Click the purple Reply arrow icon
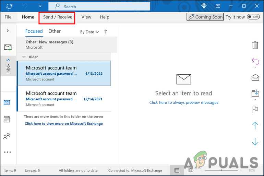This screenshot has width=264, height=176. 255,61
